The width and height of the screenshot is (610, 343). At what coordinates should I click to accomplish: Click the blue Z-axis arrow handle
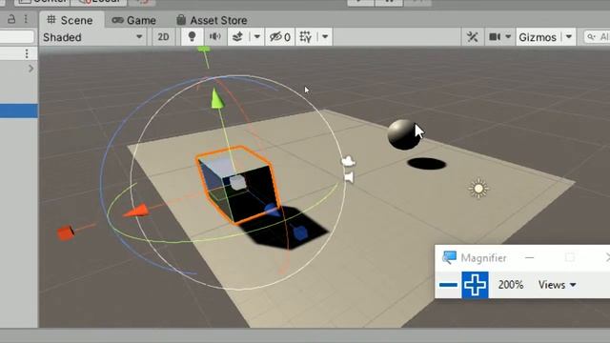point(272,211)
